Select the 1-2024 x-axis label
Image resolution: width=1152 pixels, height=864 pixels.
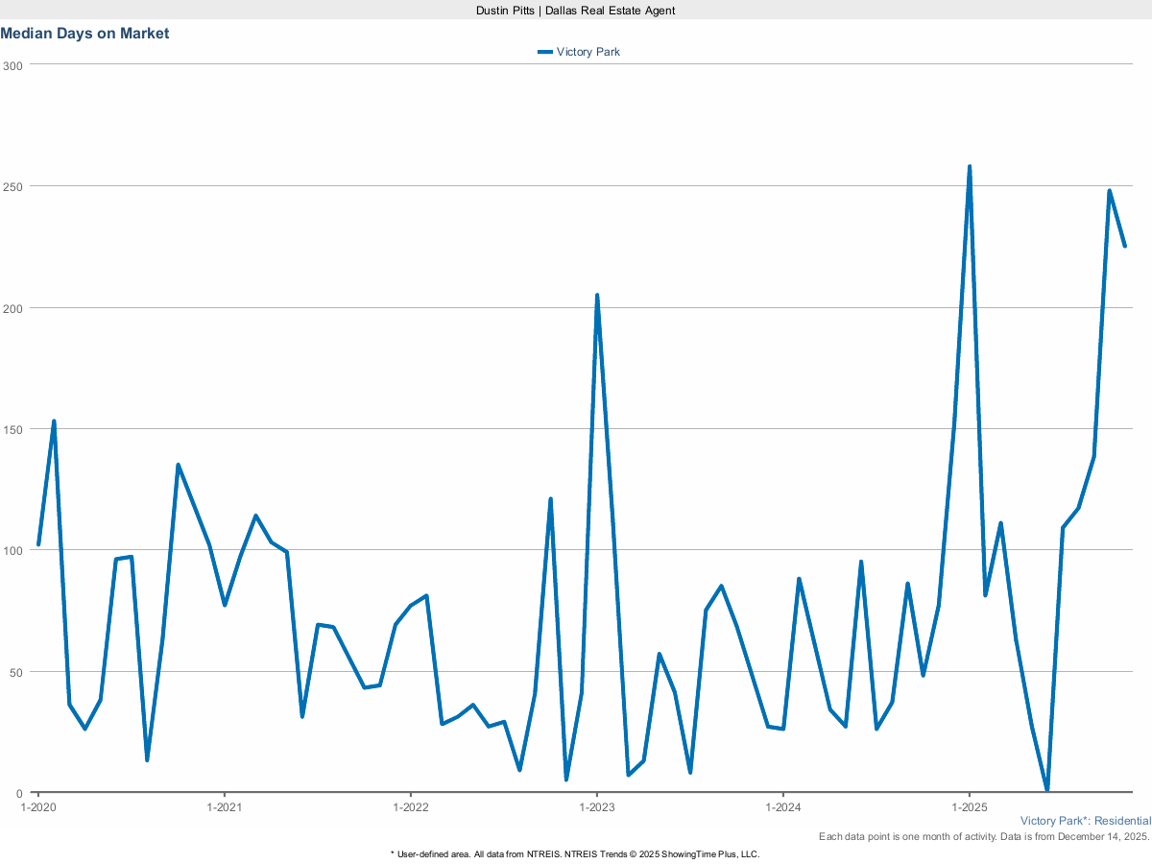click(x=783, y=807)
